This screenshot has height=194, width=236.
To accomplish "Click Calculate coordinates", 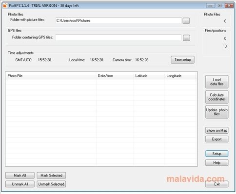I will [x=217, y=97].
